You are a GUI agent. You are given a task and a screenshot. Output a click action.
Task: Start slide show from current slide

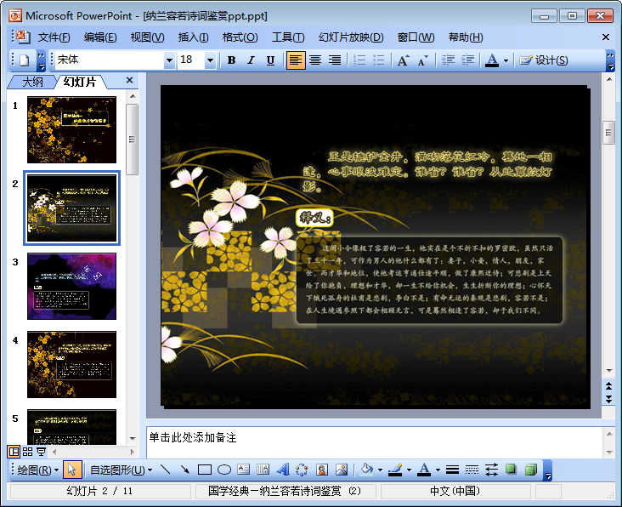(42, 452)
